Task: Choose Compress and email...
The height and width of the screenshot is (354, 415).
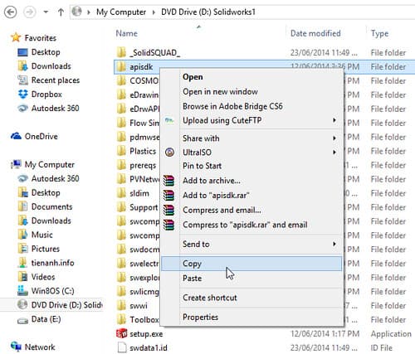Action: click(222, 210)
